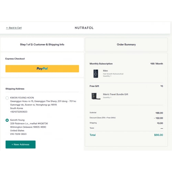Click the $66.00 total amount
The width and height of the screenshot is (172, 172).
(159, 135)
